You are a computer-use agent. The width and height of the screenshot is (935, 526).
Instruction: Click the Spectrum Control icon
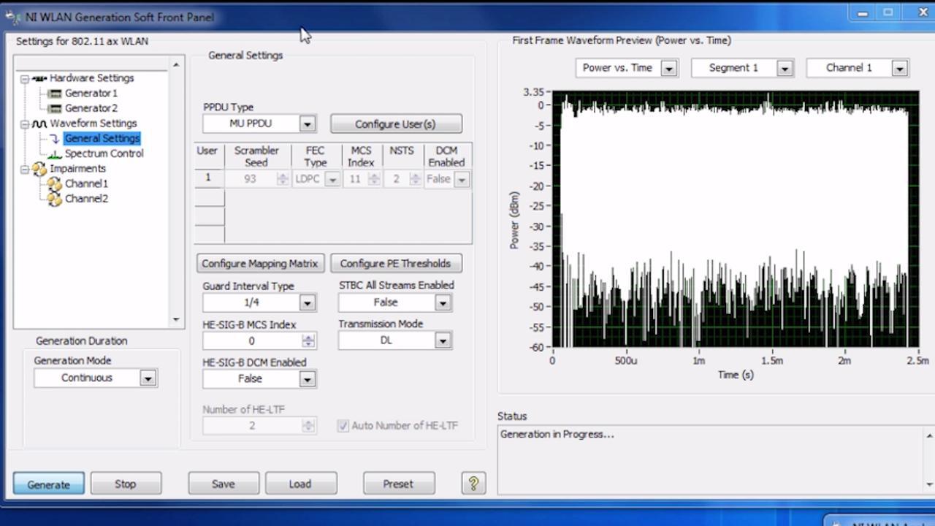point(55,154)
